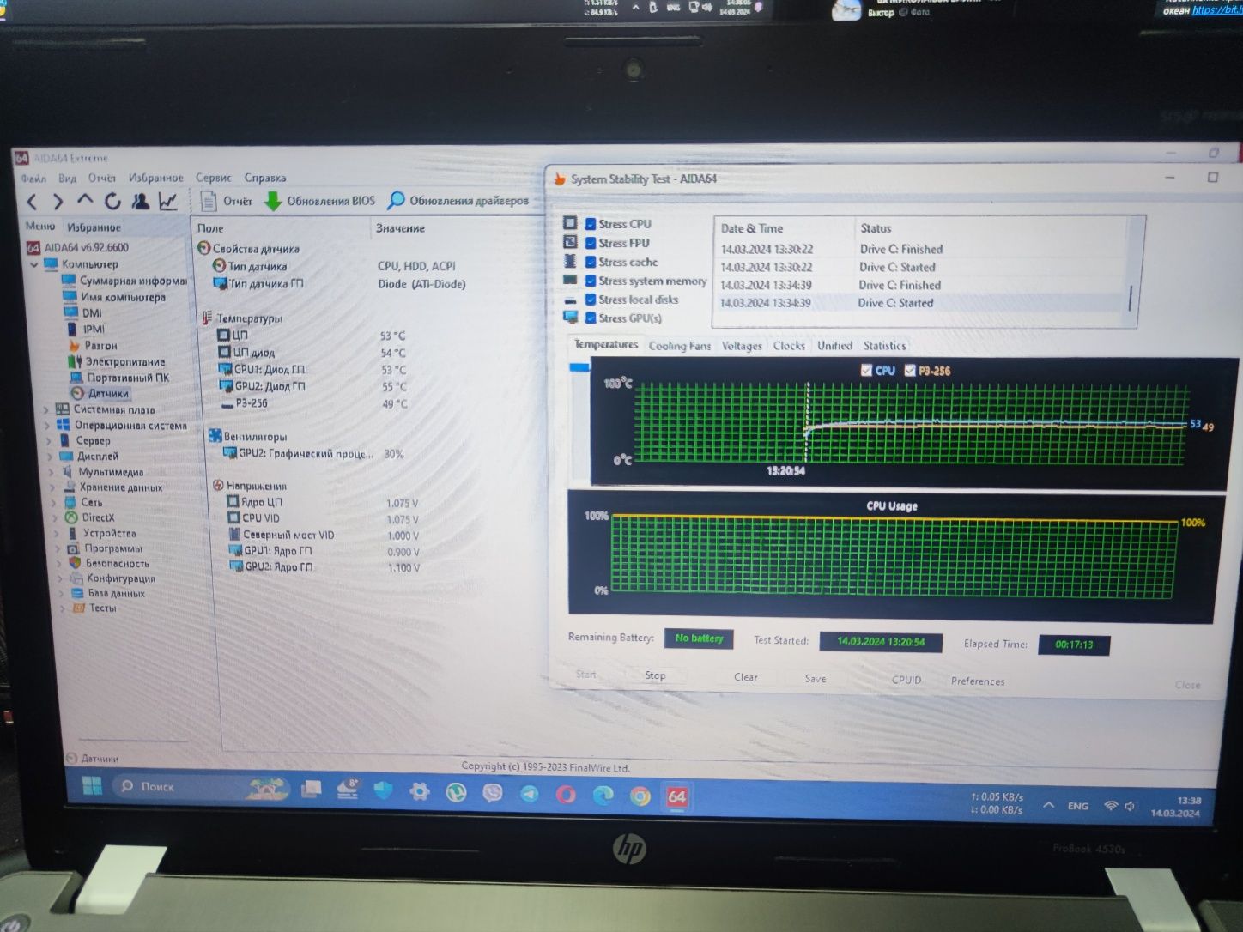Toggle the Stress CPU checkbox
1243x932 pixels.
[x=591, y=224]
